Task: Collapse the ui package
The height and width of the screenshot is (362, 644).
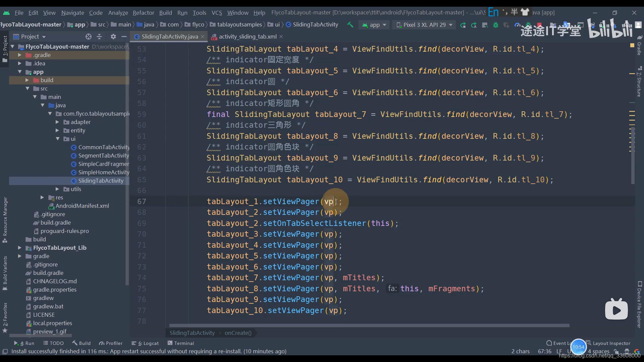Action: pyautogui.click(x=57, y=139)
